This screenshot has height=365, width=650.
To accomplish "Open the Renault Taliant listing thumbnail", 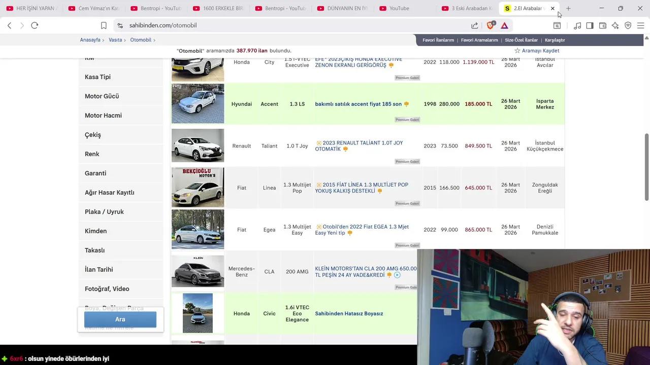I will [x=198, y=145].
